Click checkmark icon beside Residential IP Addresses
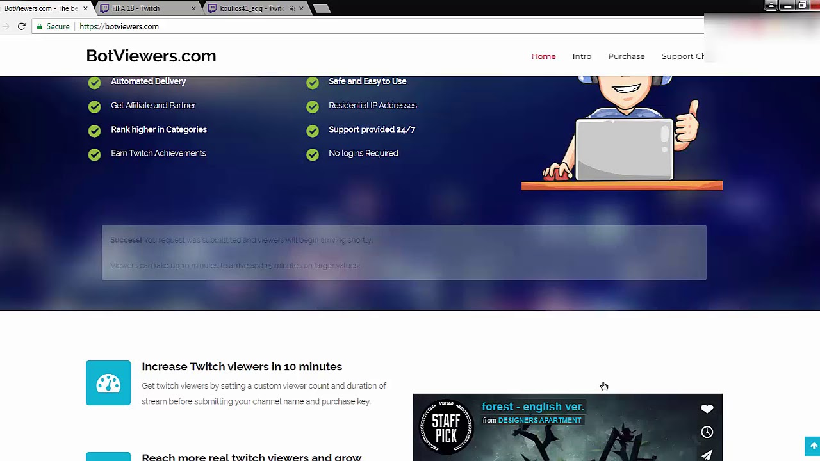Image resolution: width=820 pixels, height=461 pixels. (312, 107)
